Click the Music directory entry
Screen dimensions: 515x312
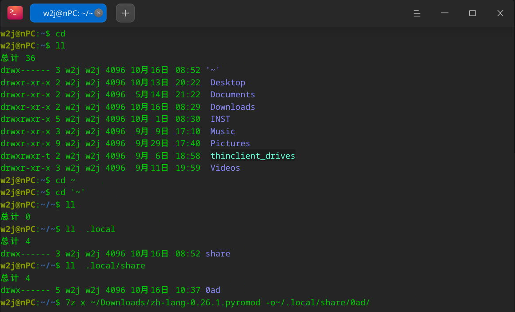click(x=223, y=132)
